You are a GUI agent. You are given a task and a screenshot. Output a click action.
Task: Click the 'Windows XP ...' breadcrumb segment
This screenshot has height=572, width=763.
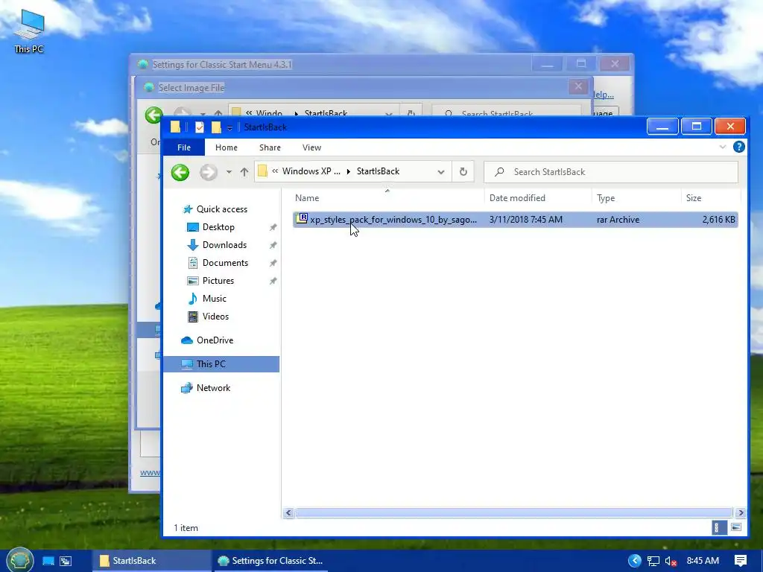click(x=311, y=171)
